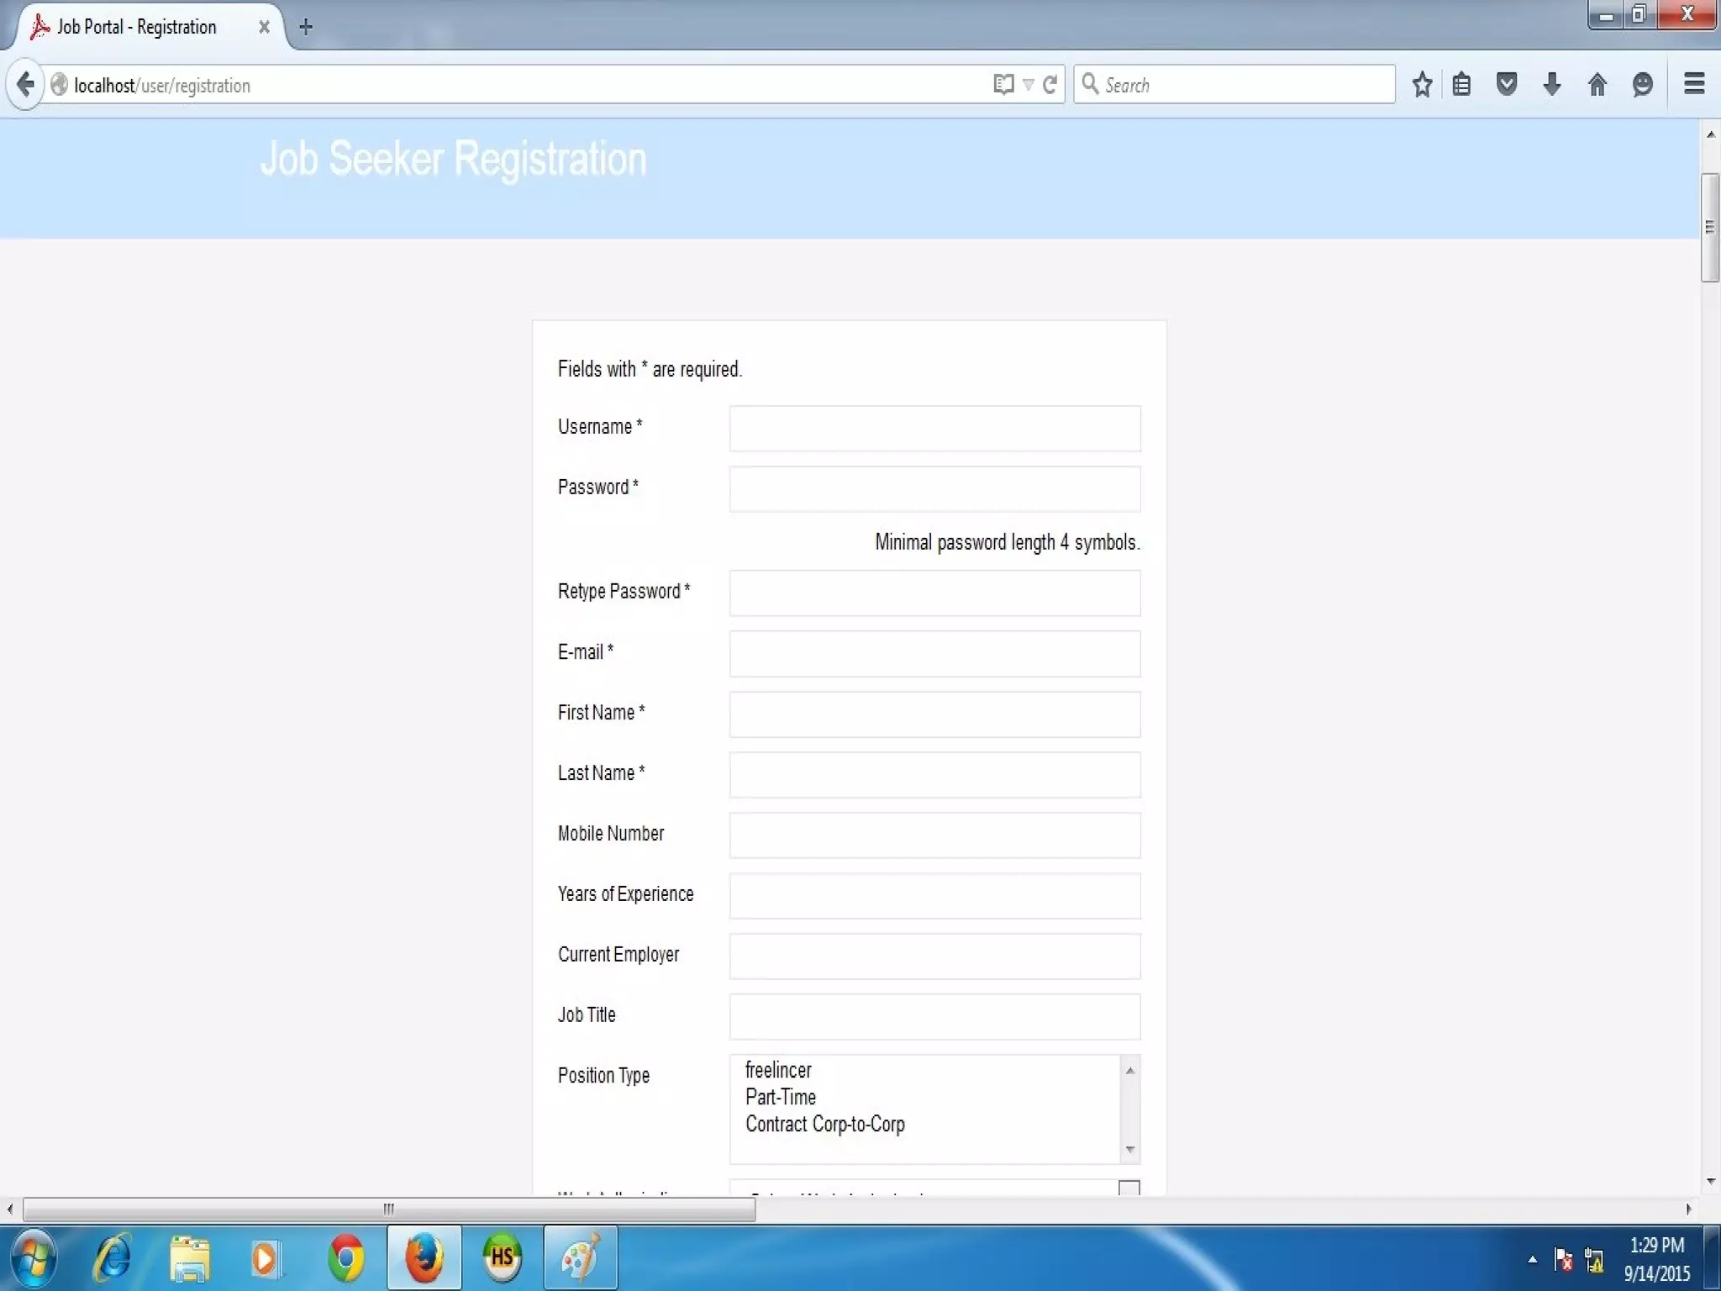Click the Username input field
This screenshot has width=1721, height=1291.
934,429
